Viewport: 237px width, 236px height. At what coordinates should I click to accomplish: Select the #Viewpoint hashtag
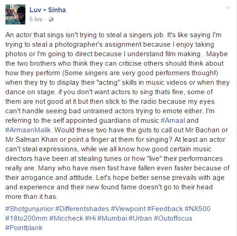tap(128, 209)
